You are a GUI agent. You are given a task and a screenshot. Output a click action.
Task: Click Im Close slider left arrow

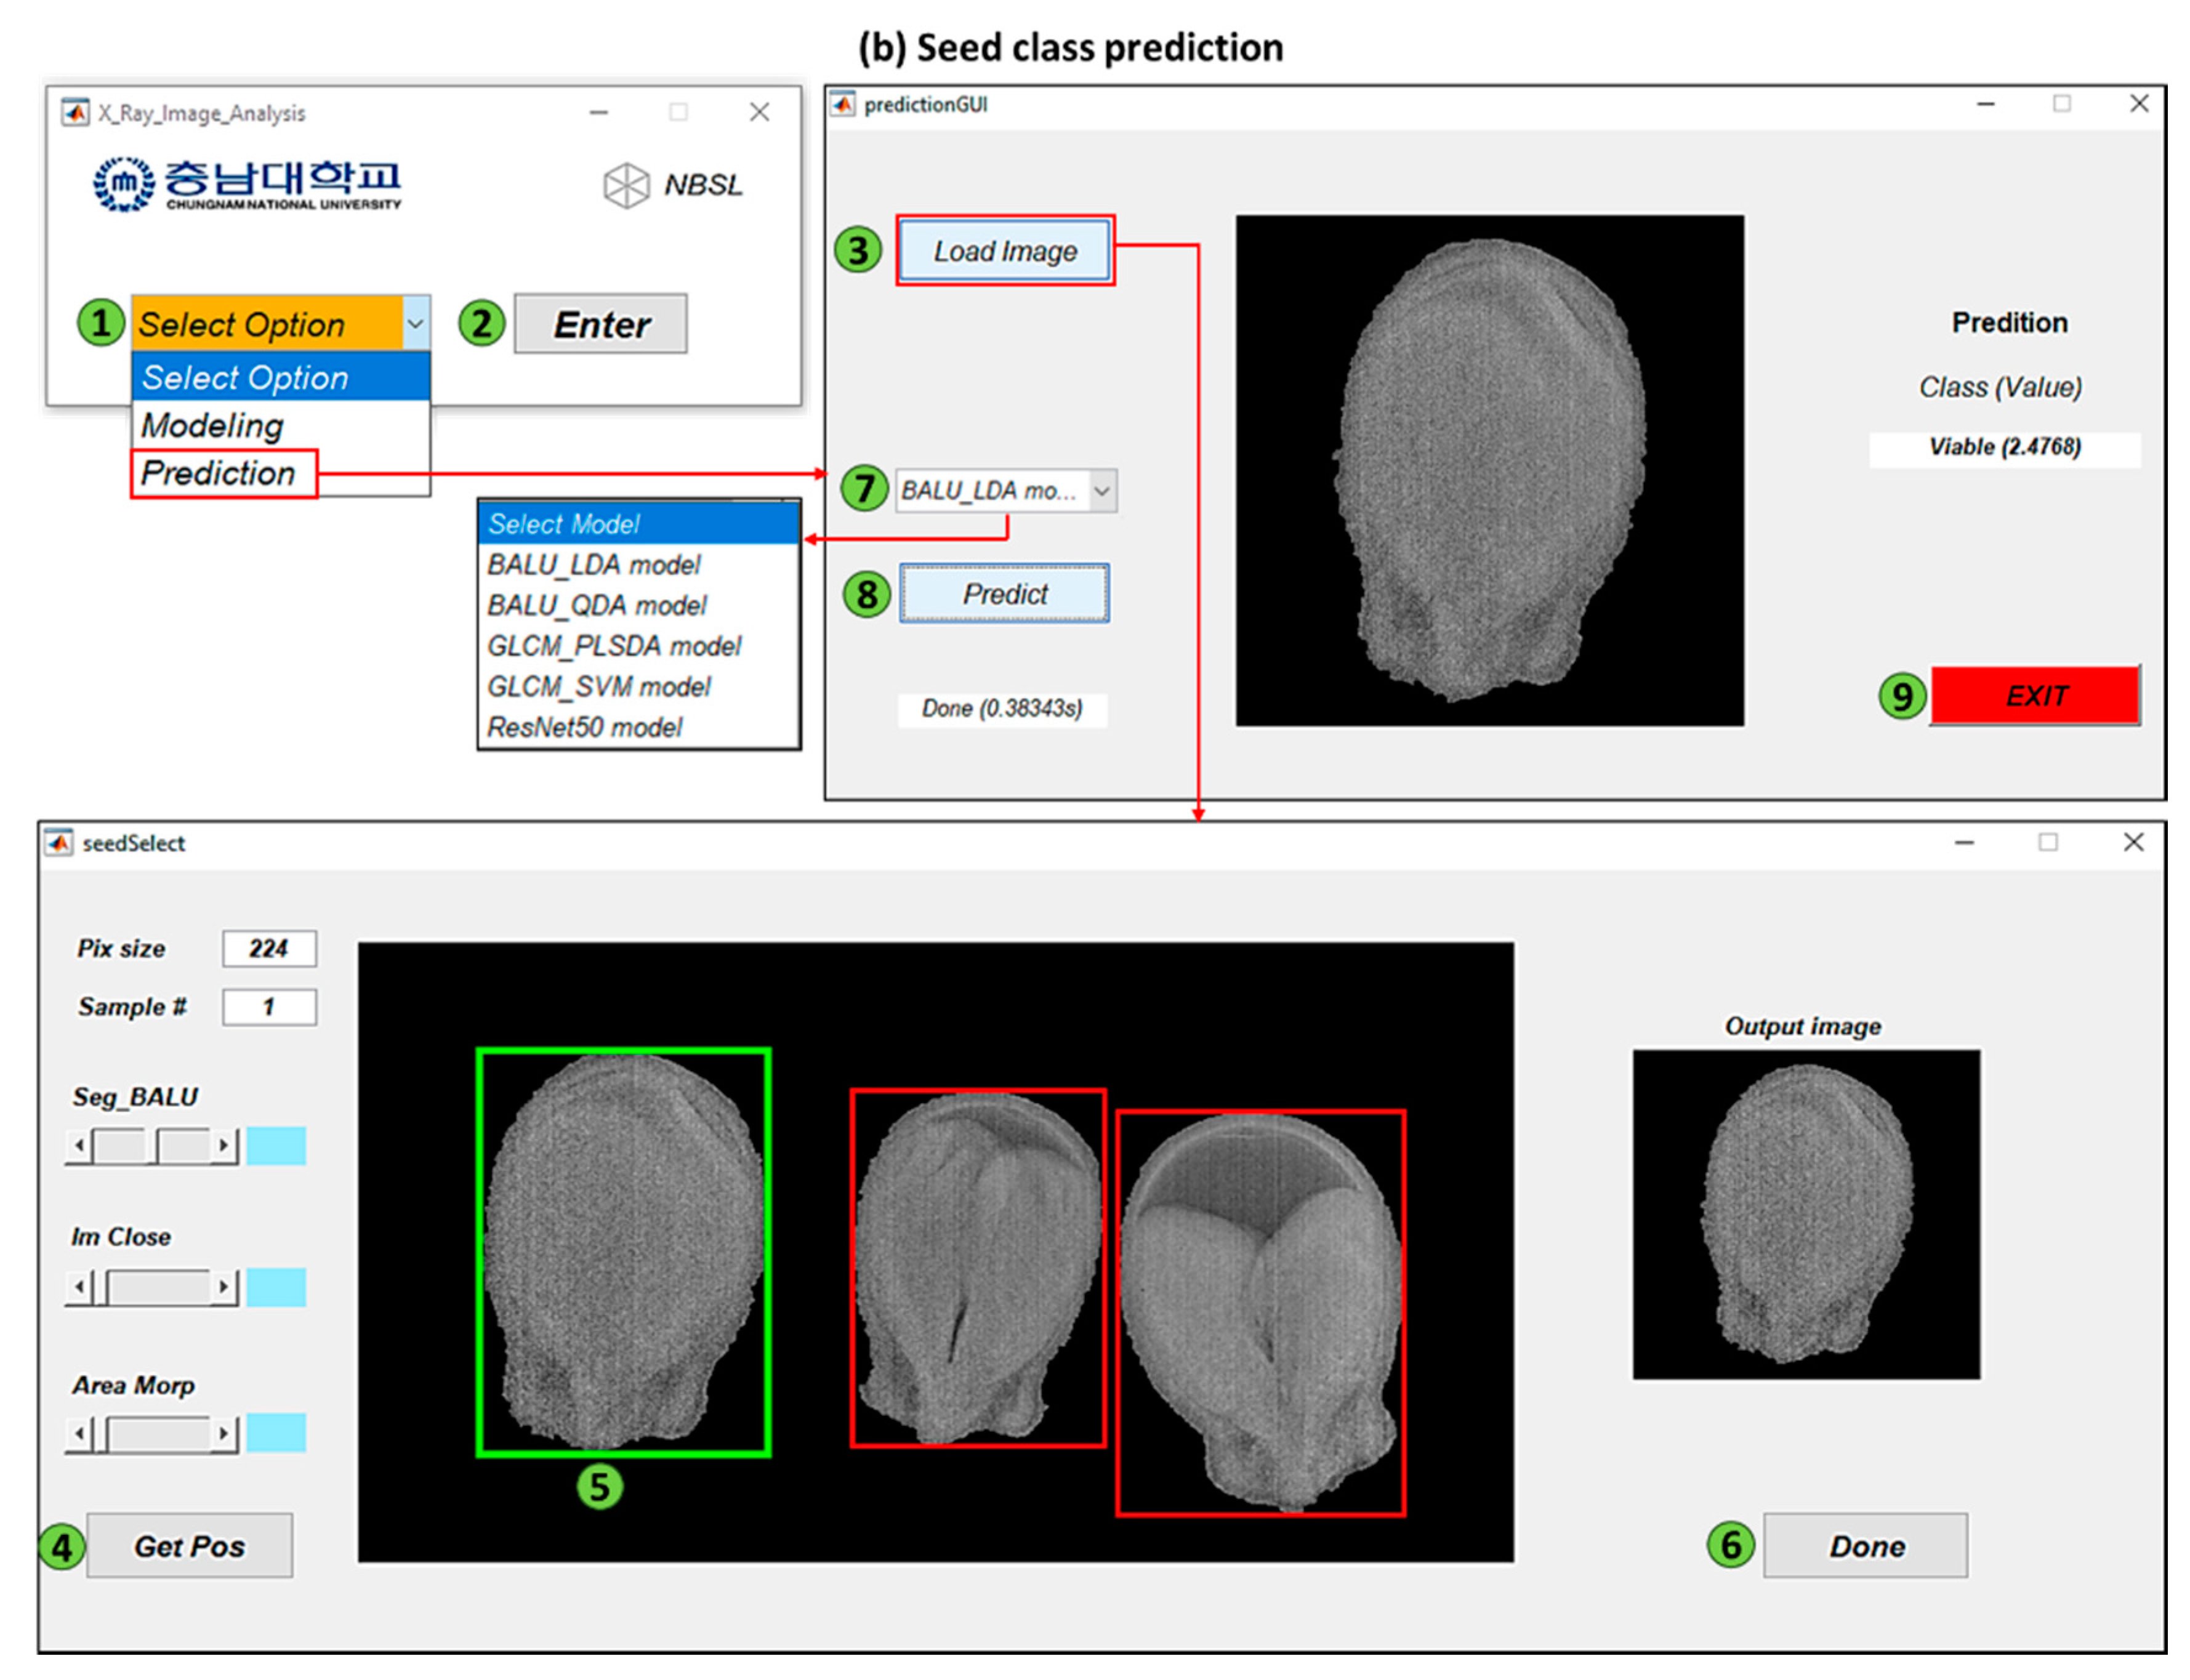point(79,1286)
